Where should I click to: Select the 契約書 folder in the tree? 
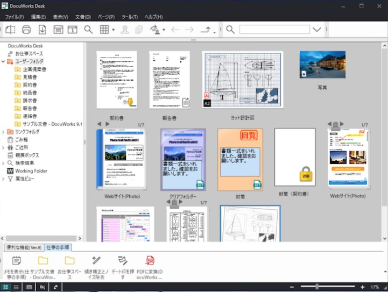click(30, 85)
